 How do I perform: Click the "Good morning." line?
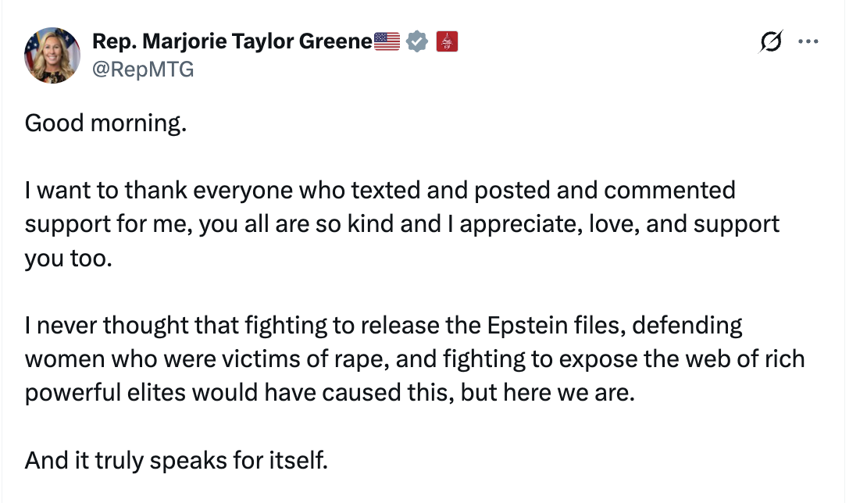106,123
